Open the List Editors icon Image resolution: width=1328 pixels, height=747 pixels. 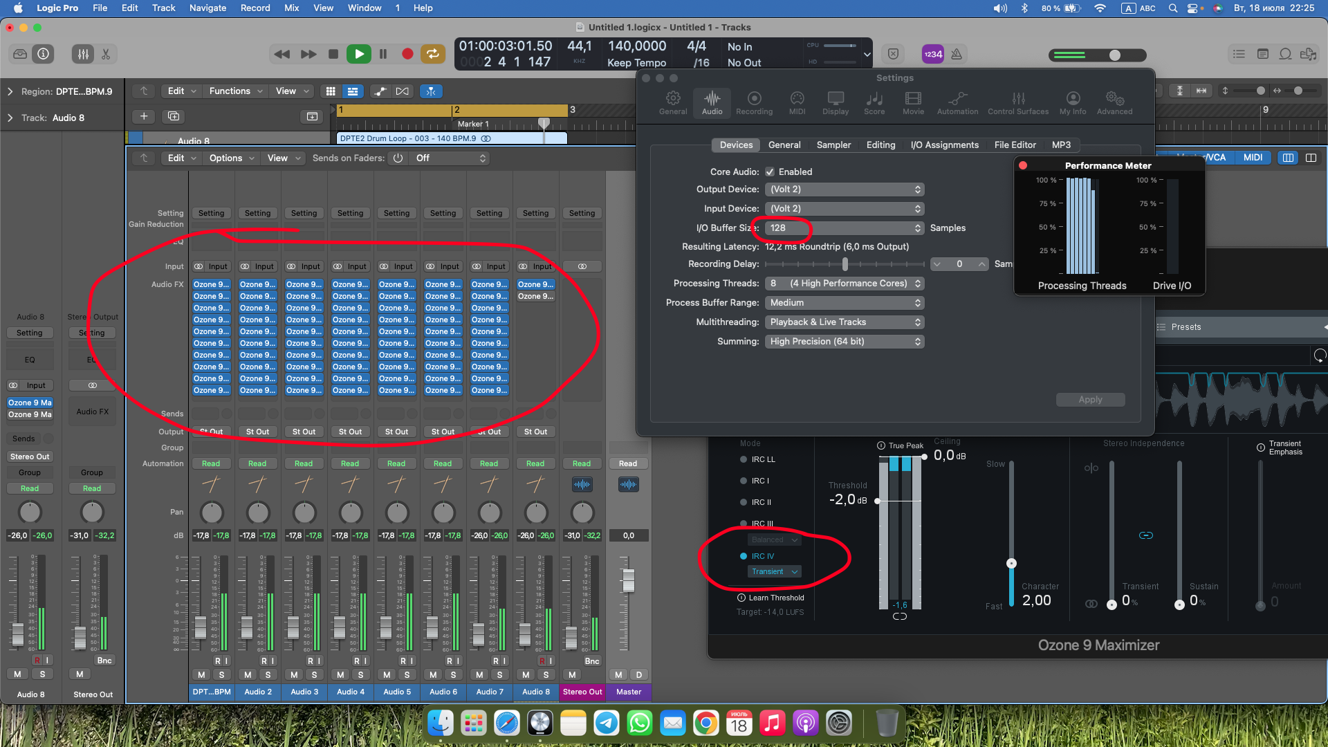point(1239,54)
